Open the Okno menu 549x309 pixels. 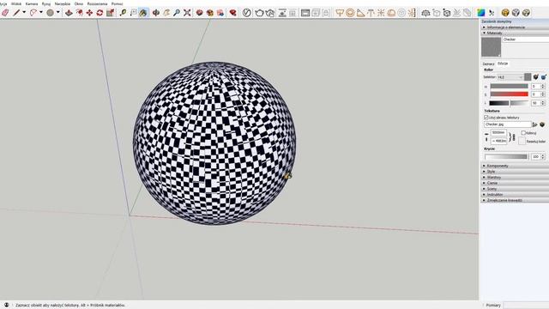(79, 3)
